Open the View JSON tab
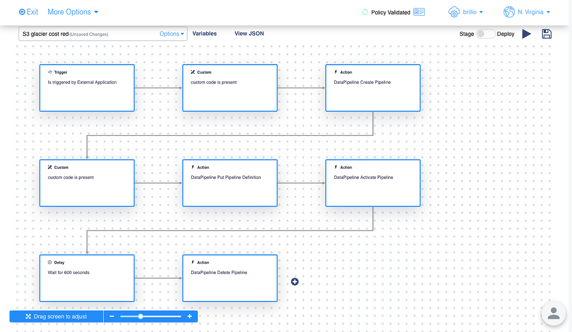 249,33
